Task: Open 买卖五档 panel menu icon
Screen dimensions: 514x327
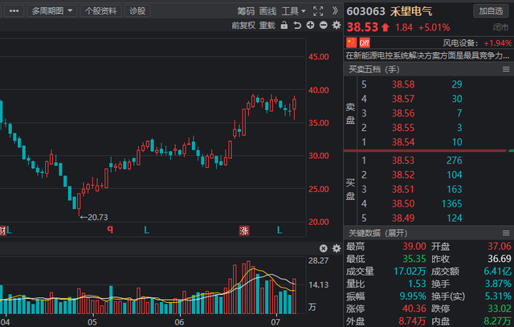Action: [x=506, y=69]
